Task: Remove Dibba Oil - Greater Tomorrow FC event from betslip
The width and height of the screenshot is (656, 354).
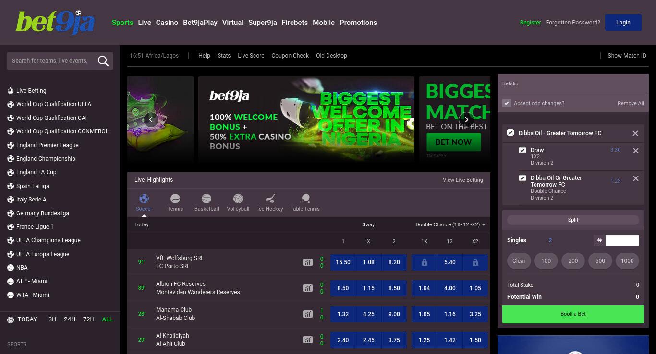Action: pyautogui.click(x=635, y=133)
